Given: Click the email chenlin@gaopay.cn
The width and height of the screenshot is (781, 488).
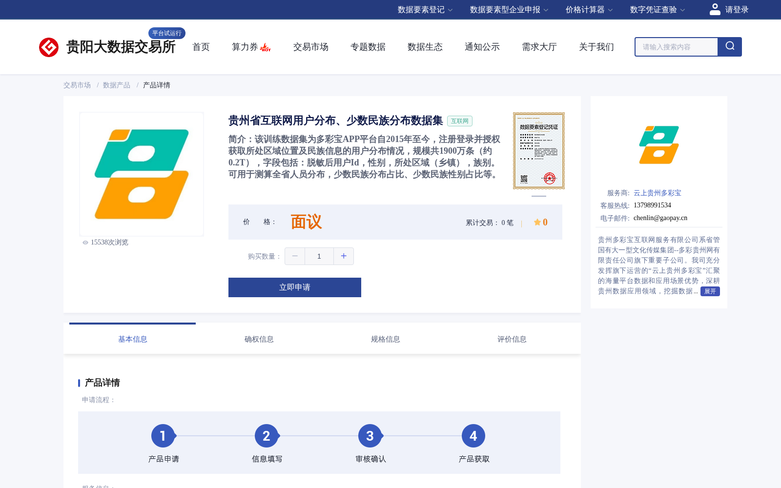Looking at the screenshot, I should 660,218.
